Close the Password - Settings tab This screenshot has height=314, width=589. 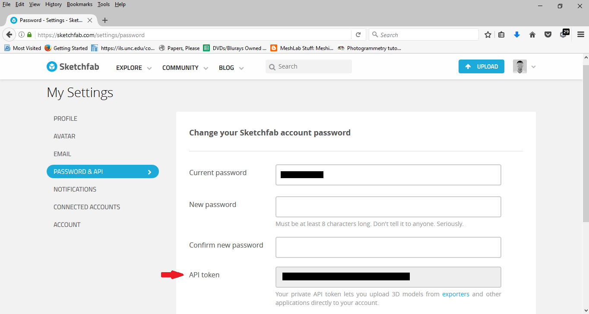90,20
